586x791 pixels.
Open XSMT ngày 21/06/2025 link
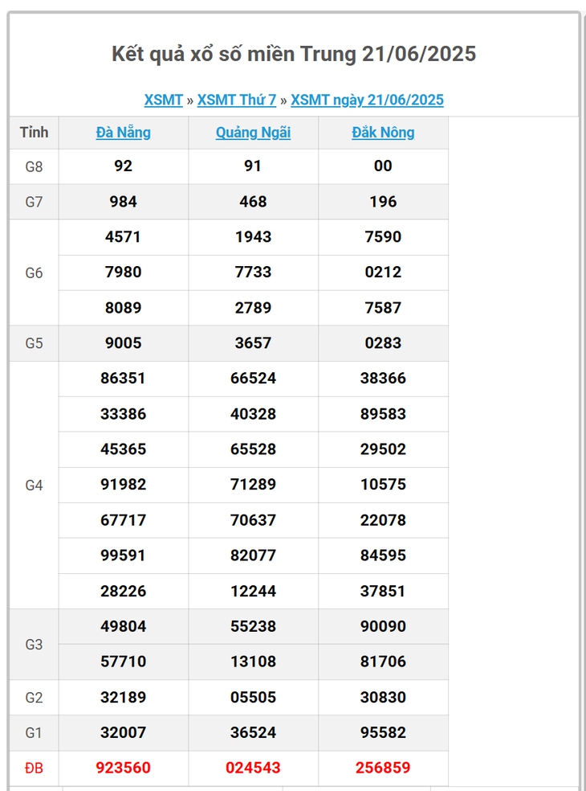[368, 100]
